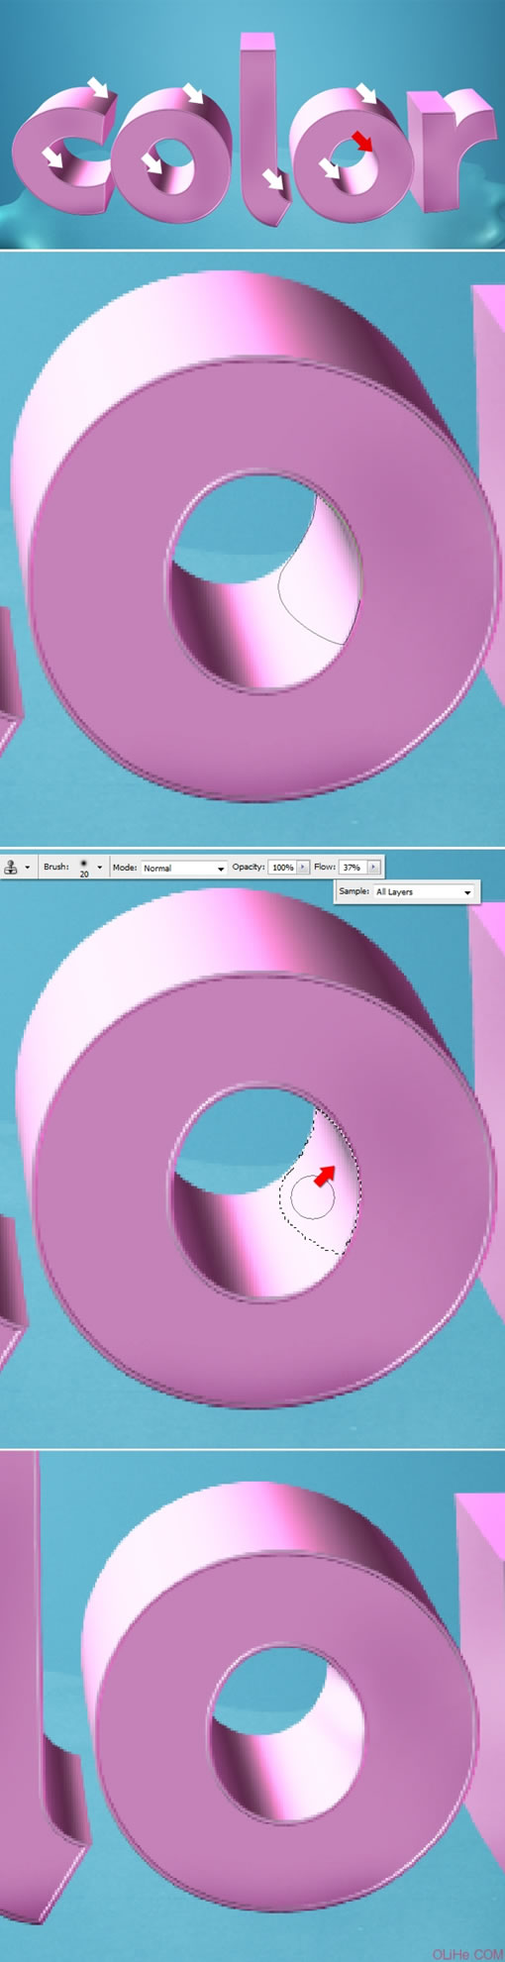Click the white arrow atop the first letter o
Screen dimensions: 505x1962
(x=193, y=93)
